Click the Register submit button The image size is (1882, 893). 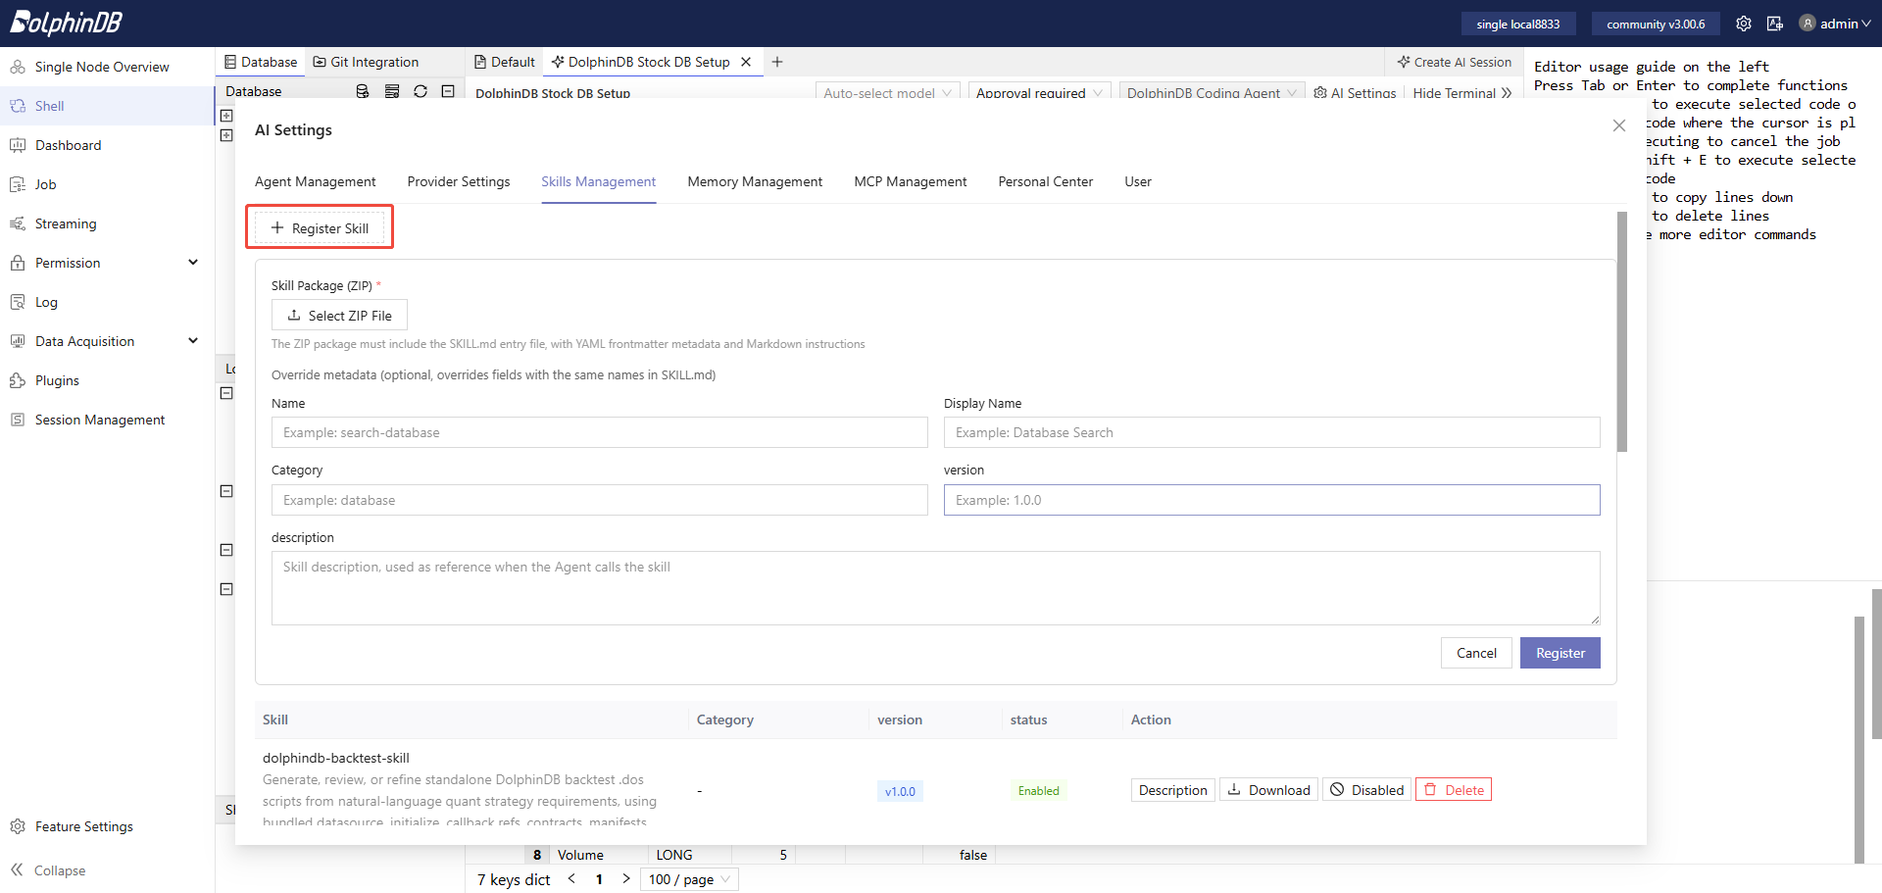(x=1560, y=653)
